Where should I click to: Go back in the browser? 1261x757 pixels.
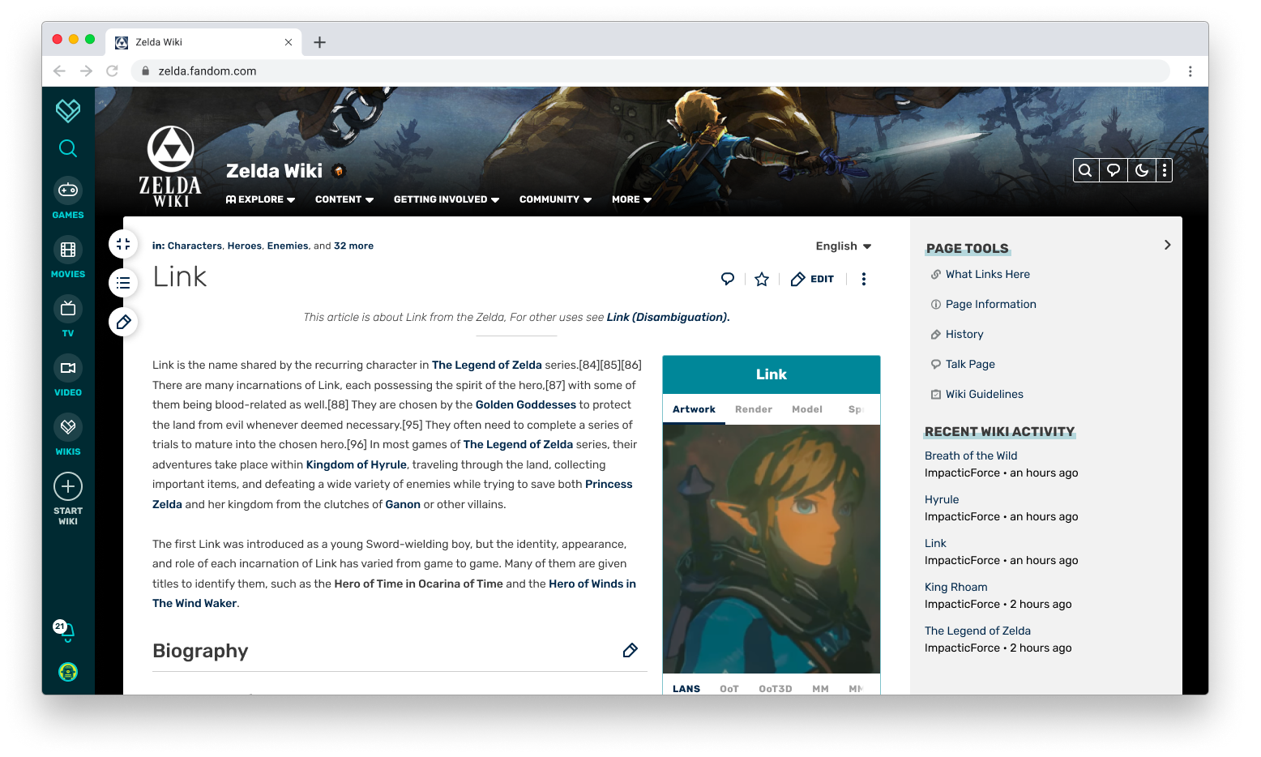tap(59, 71)
